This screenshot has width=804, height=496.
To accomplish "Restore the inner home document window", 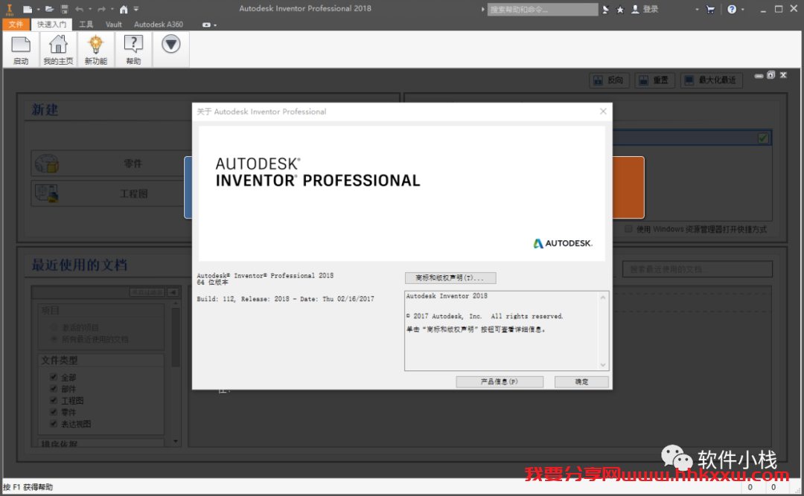I will pos(770,75).
